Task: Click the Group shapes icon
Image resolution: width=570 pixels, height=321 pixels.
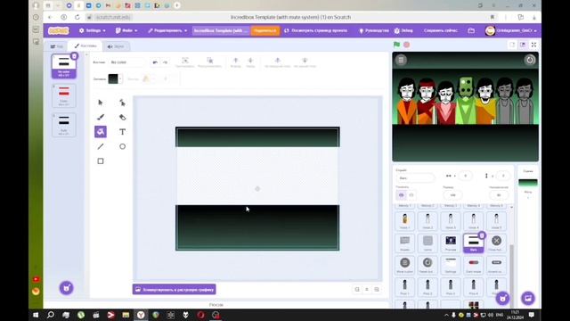Action: pos(185,62)
